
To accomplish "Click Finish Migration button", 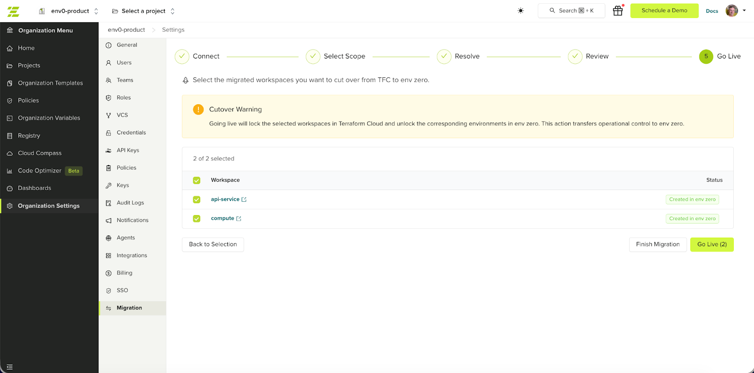I will [658, 244].
